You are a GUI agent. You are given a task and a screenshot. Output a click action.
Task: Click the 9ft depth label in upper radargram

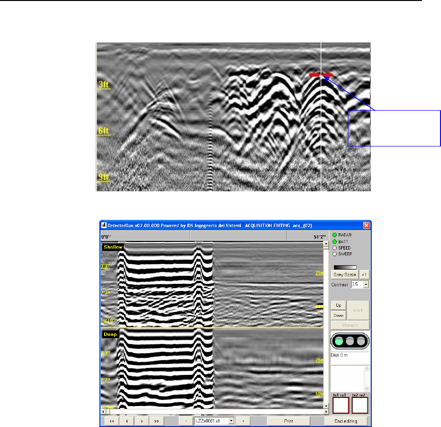(104, 177)
